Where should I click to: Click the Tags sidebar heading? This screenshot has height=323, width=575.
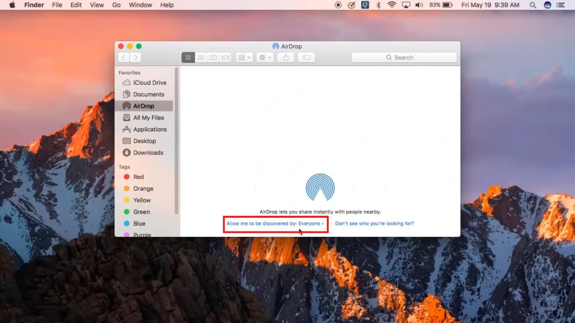pos(124,167)
